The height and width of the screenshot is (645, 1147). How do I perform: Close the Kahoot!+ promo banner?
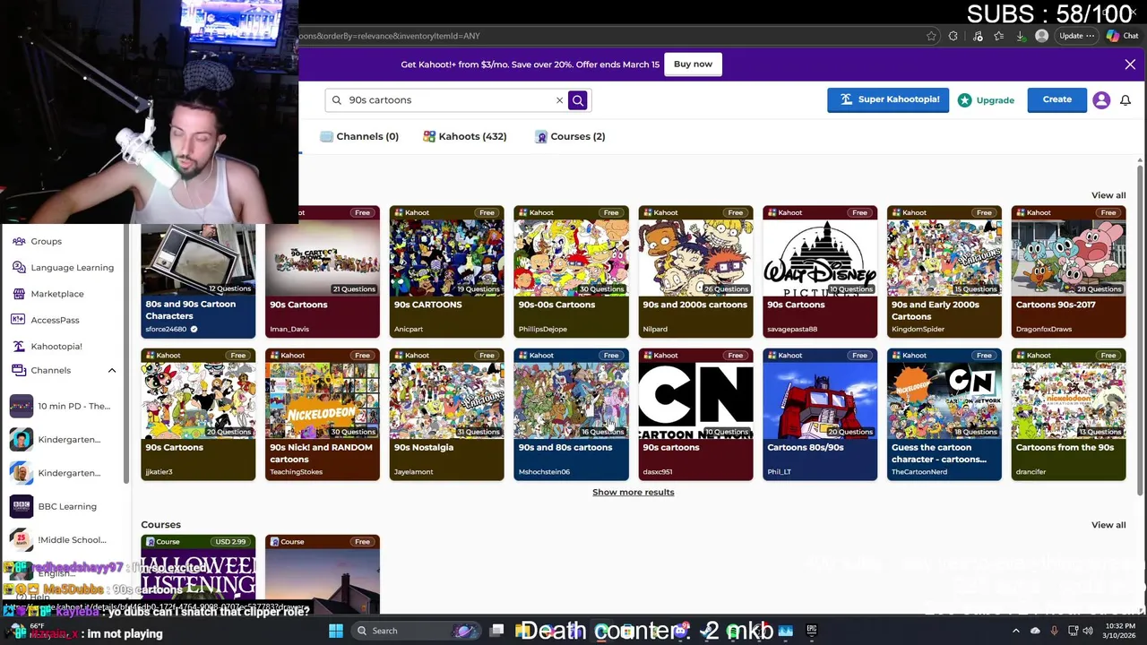pos(1130,64)
